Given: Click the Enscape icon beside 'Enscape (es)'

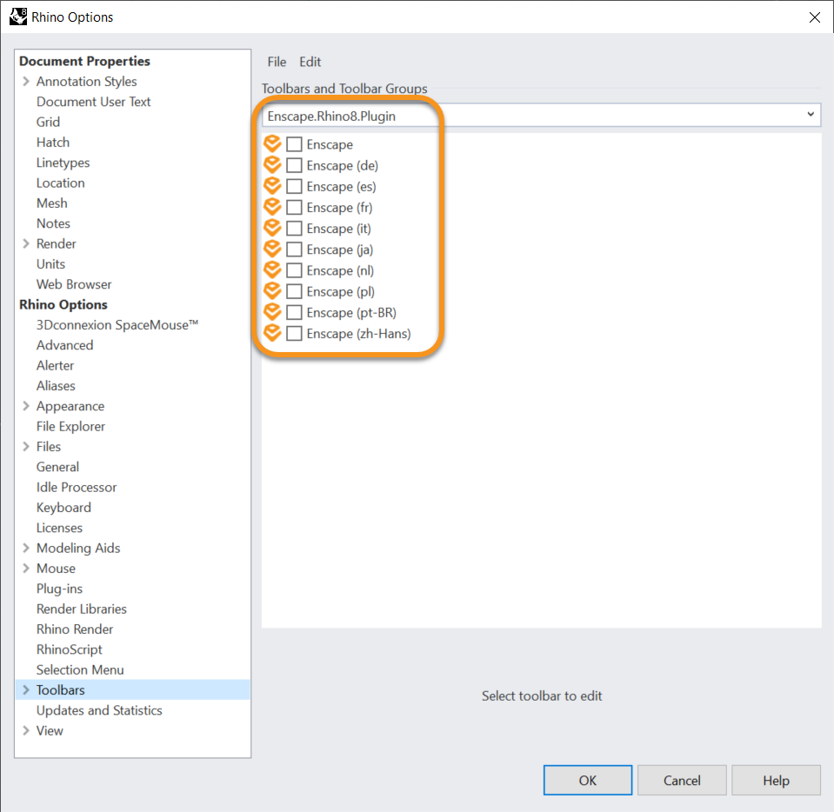Looking at the screenshot, I should tap(272, 185).
